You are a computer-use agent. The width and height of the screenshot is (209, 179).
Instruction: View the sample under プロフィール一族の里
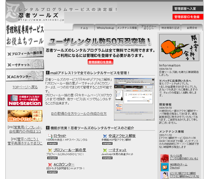pos(52,158)
